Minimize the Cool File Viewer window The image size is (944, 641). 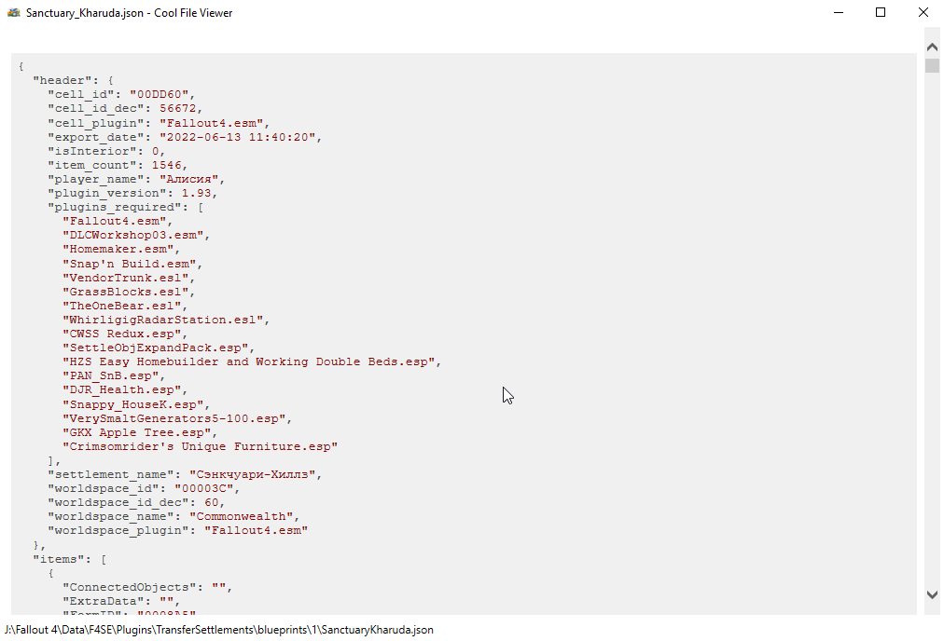836,13
